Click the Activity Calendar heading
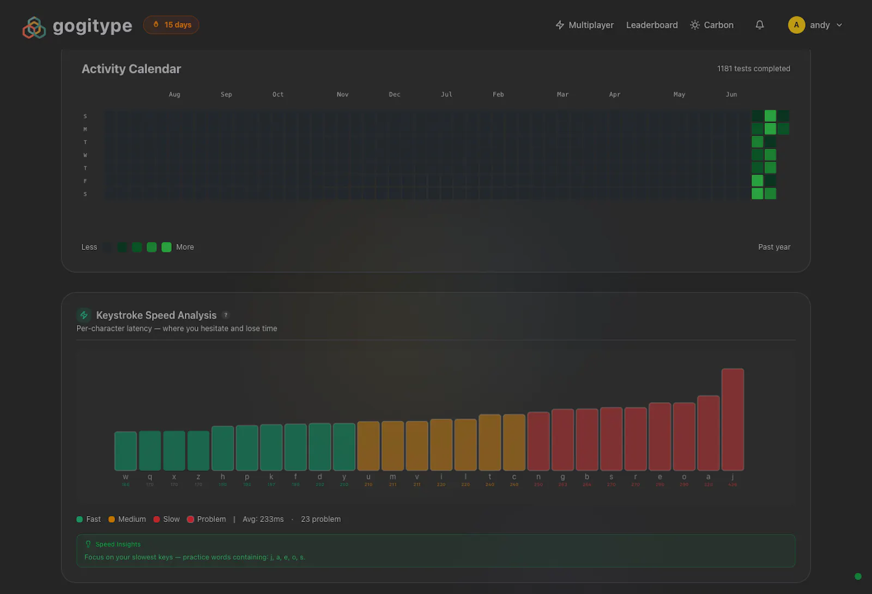This screenshot has width=872, height=594. (131, 69)
